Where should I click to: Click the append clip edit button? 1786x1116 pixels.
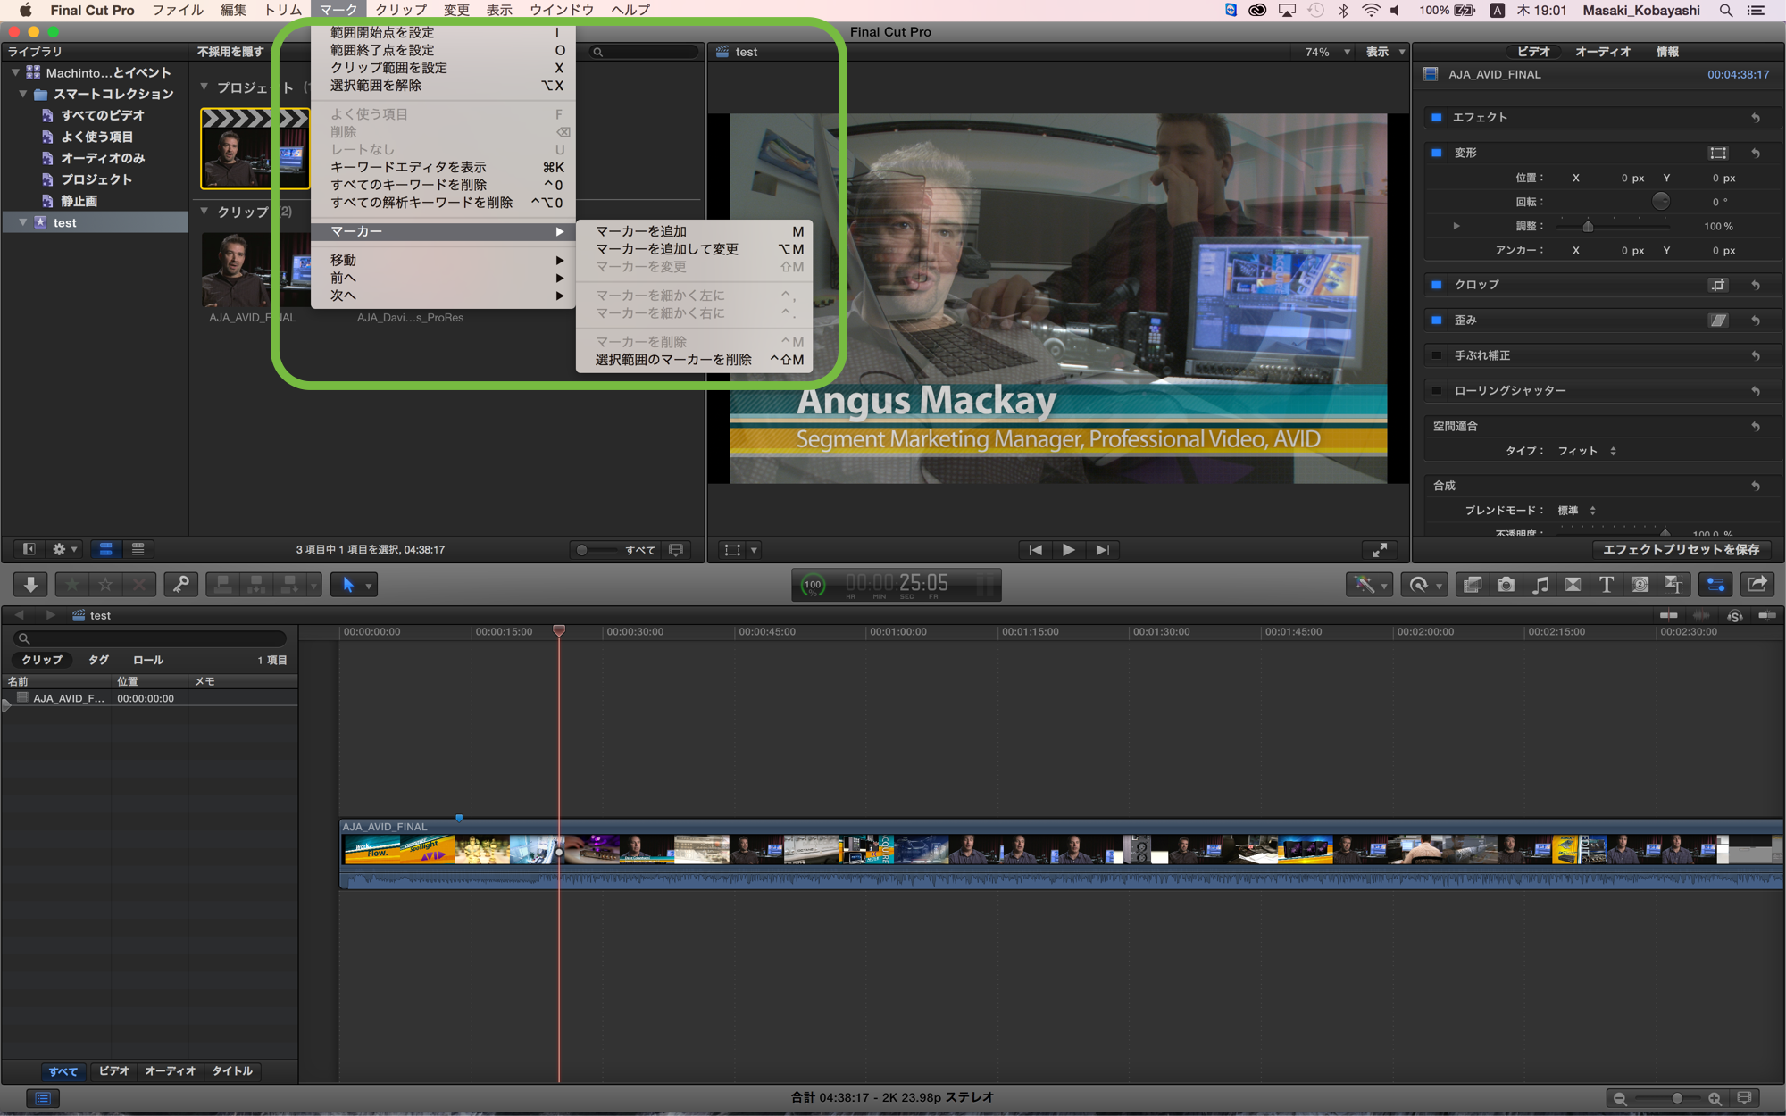tap(289, 585)
